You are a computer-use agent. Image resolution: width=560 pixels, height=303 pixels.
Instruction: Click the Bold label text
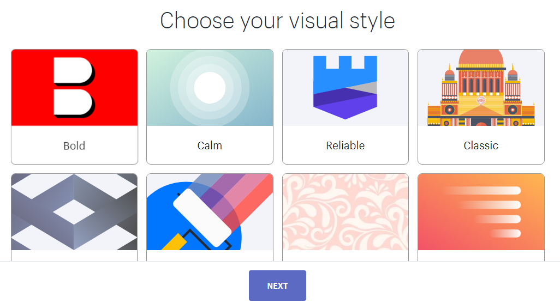(x=74, y=146)
